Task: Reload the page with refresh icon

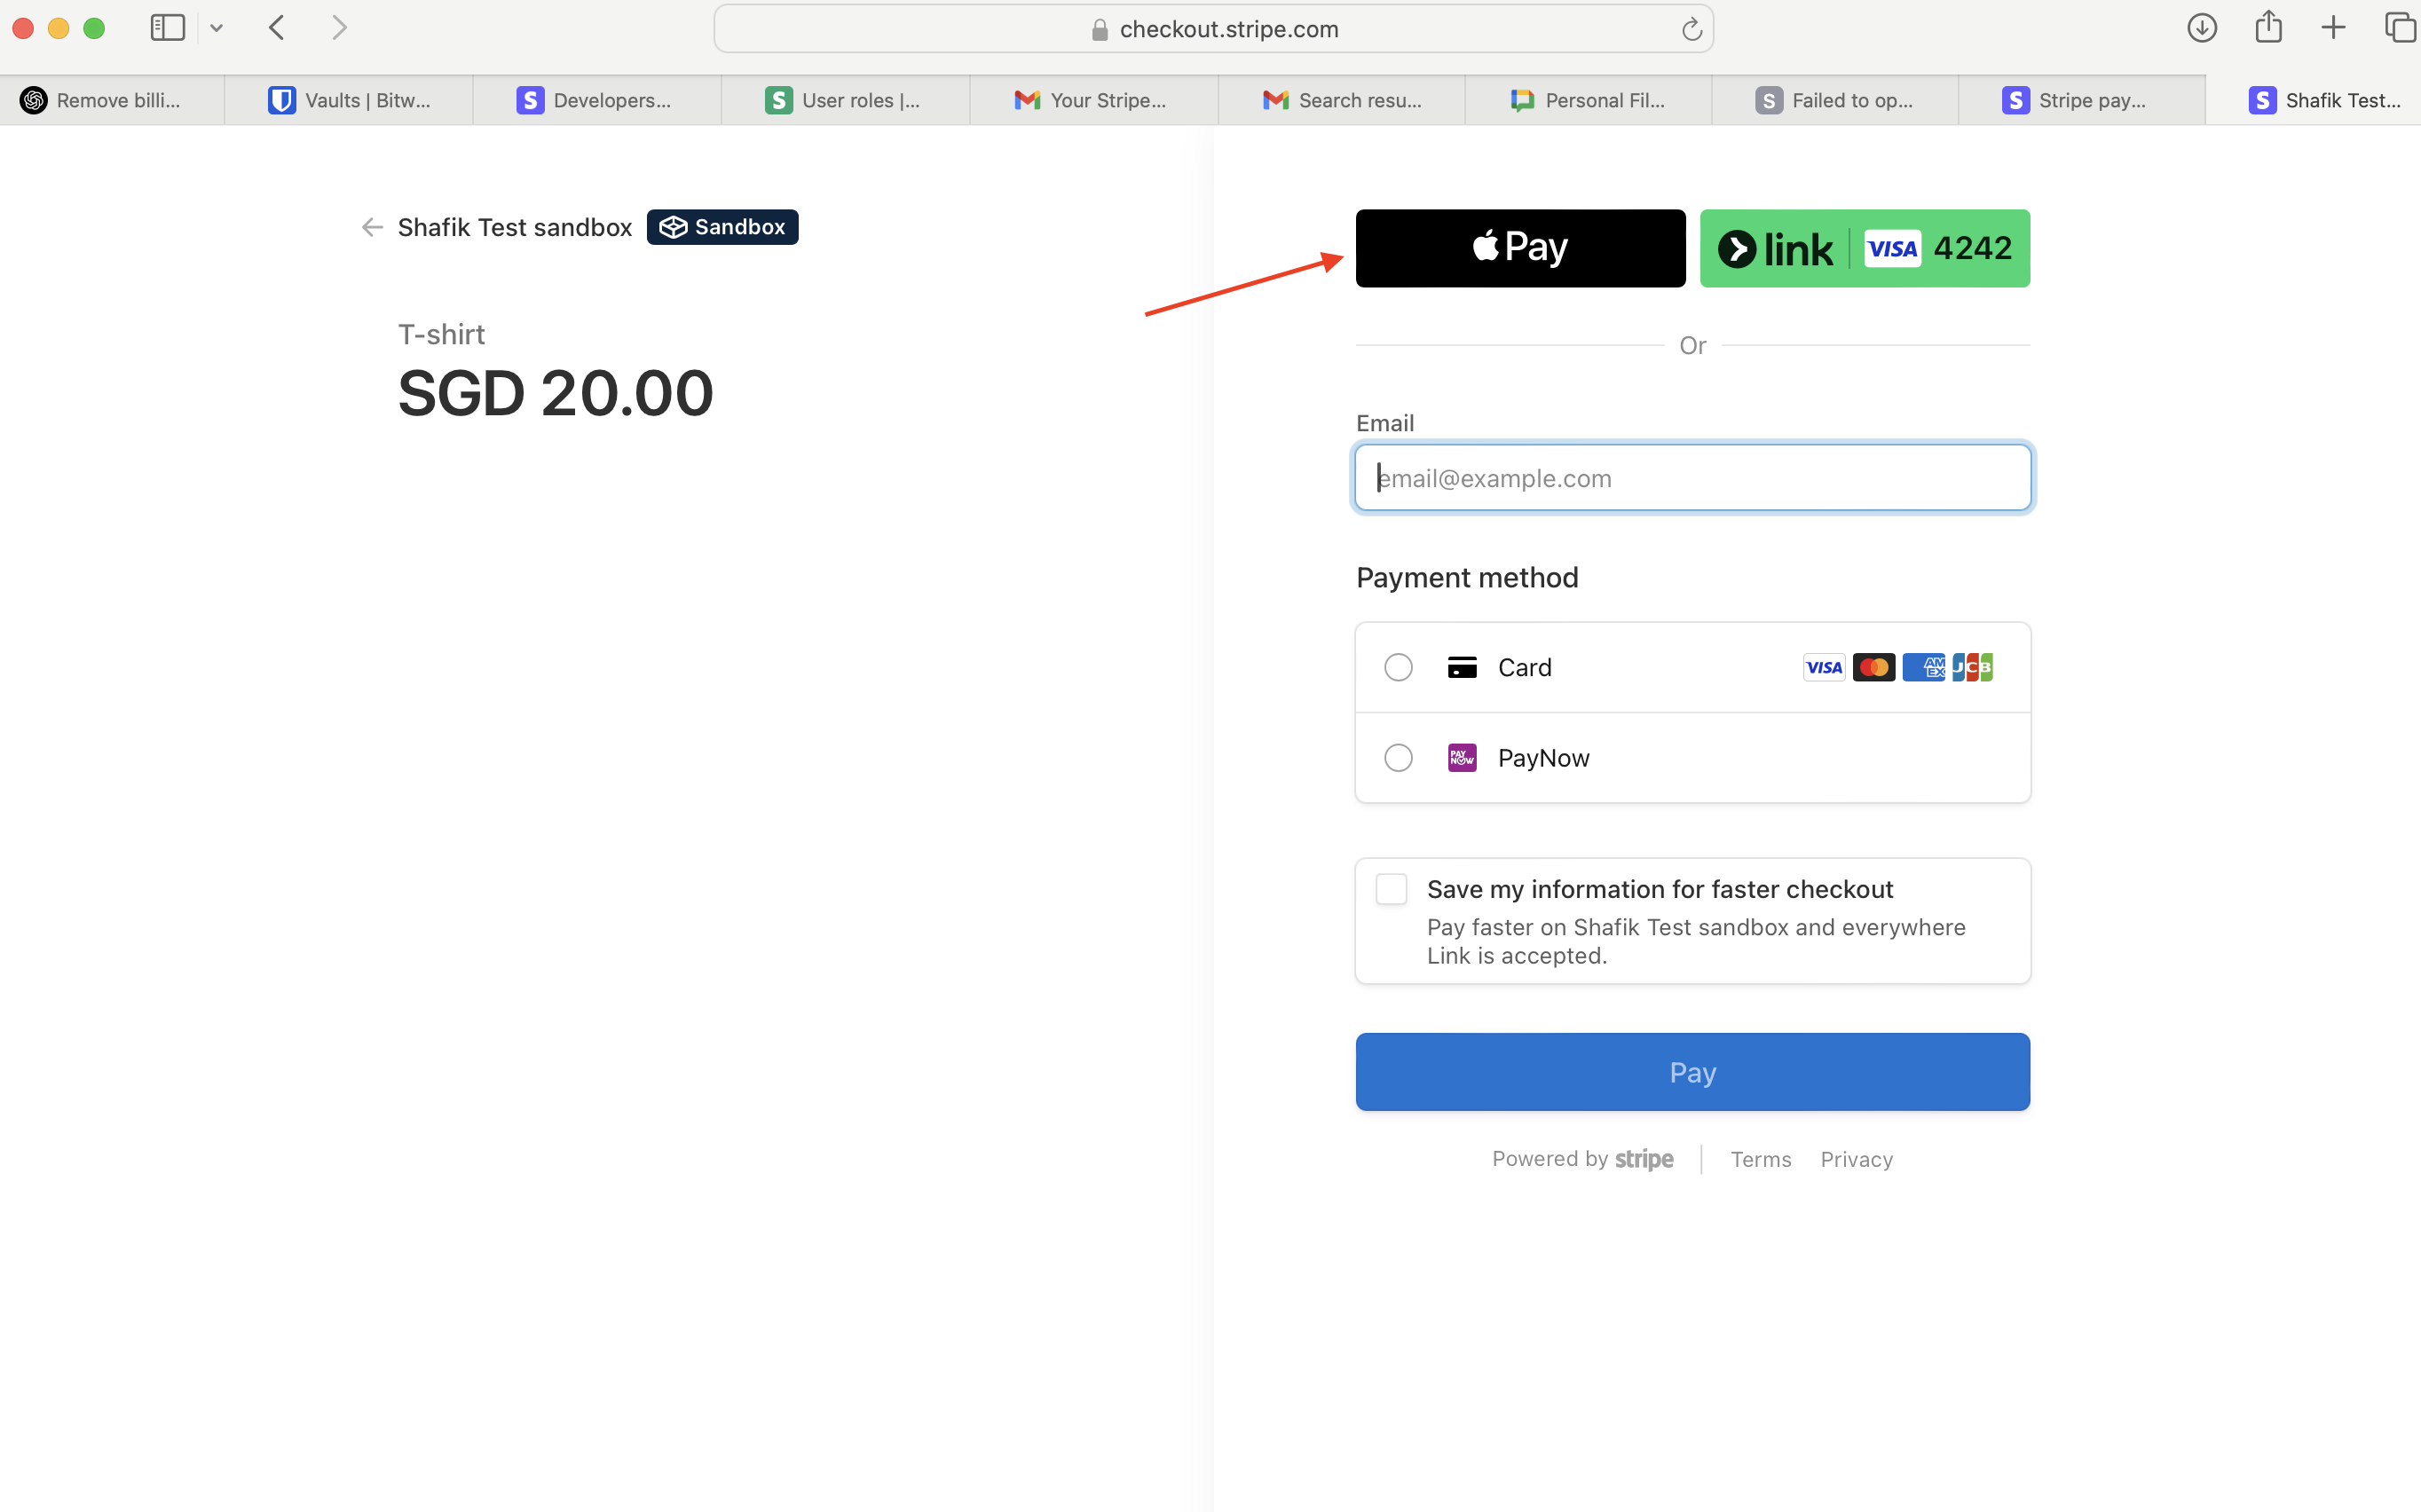Action: pos(1692,29)
